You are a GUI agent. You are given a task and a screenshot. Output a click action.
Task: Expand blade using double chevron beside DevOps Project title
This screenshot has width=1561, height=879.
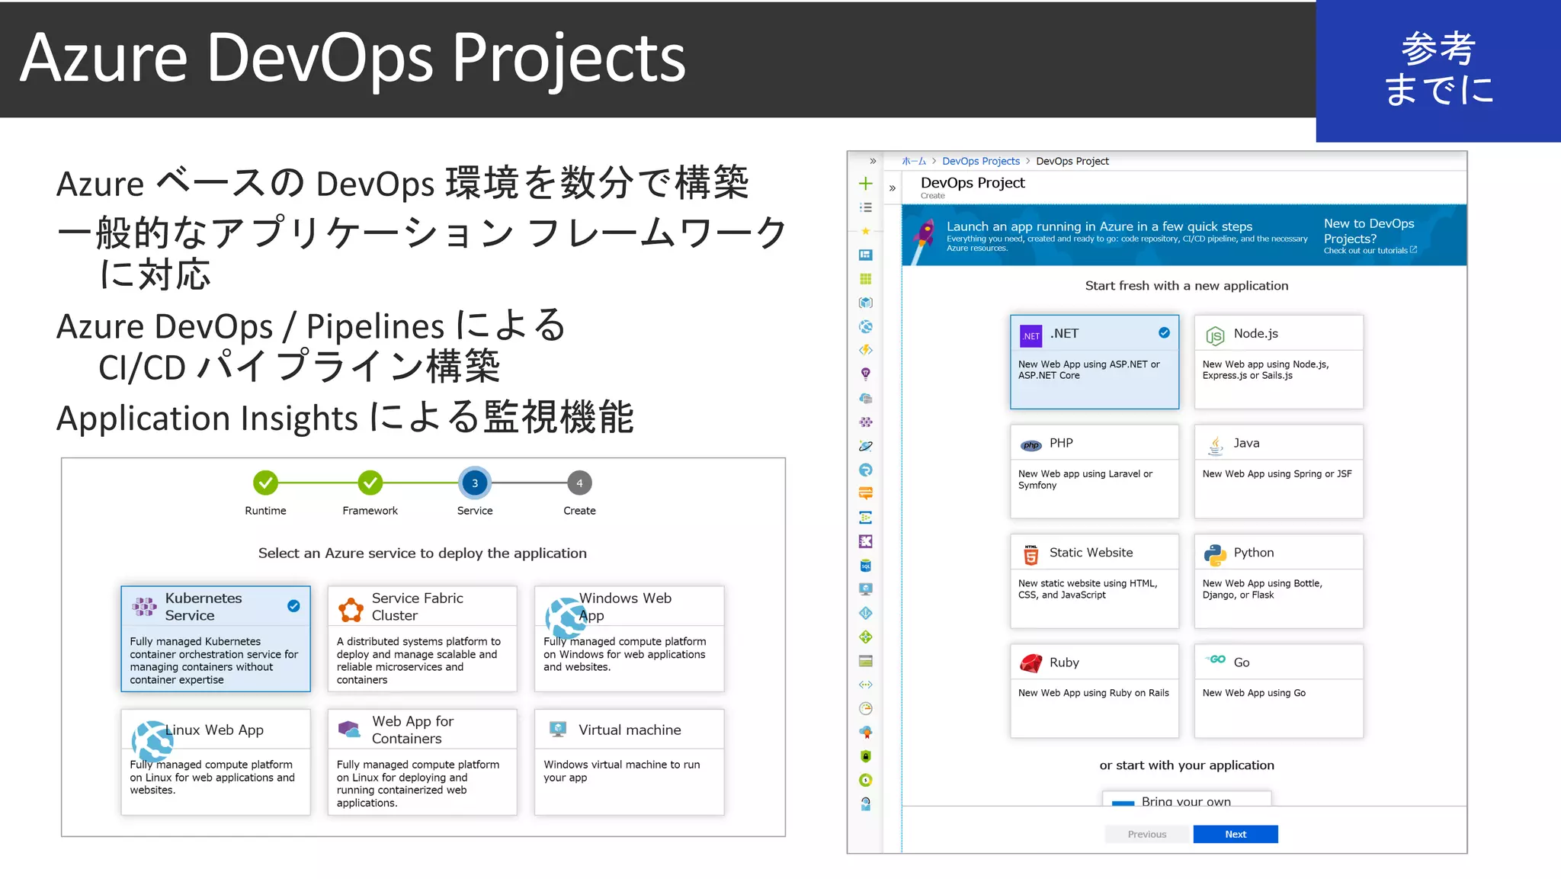click(893, 188)
